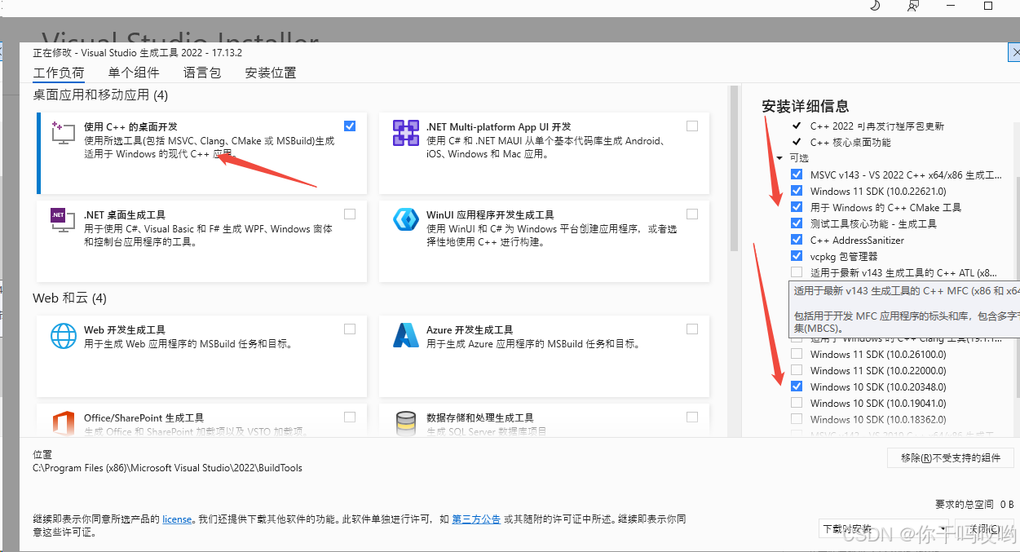Click the Azure 开发生成工具 title text
The image size is (1020, 552).
pyautogui.click(x=470, y=329)
